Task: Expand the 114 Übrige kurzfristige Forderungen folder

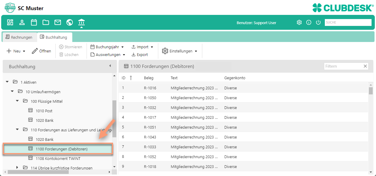Action: [17, 168]
